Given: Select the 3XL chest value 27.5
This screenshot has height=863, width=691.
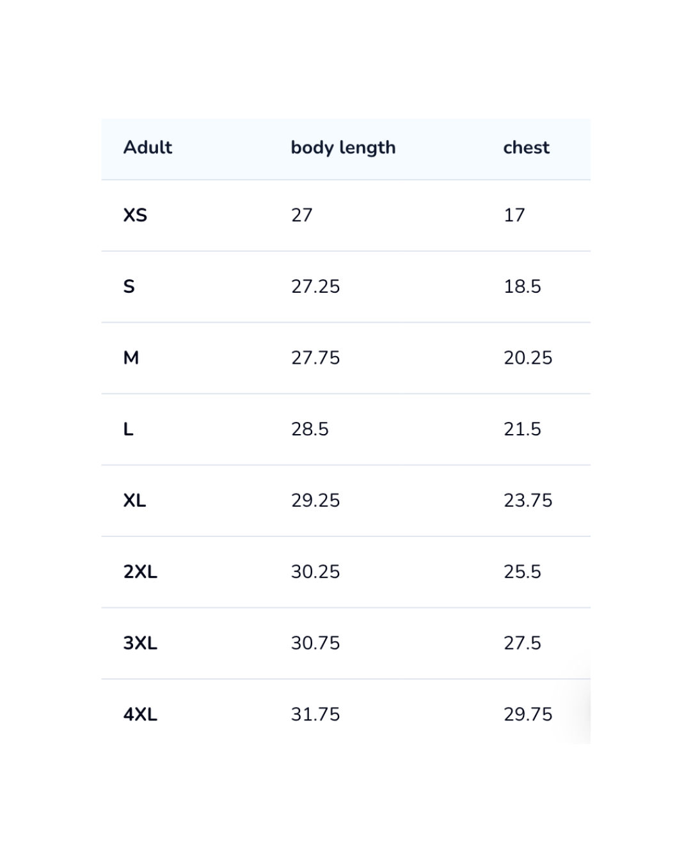Looking at the screenshot, I should point(522,643).
